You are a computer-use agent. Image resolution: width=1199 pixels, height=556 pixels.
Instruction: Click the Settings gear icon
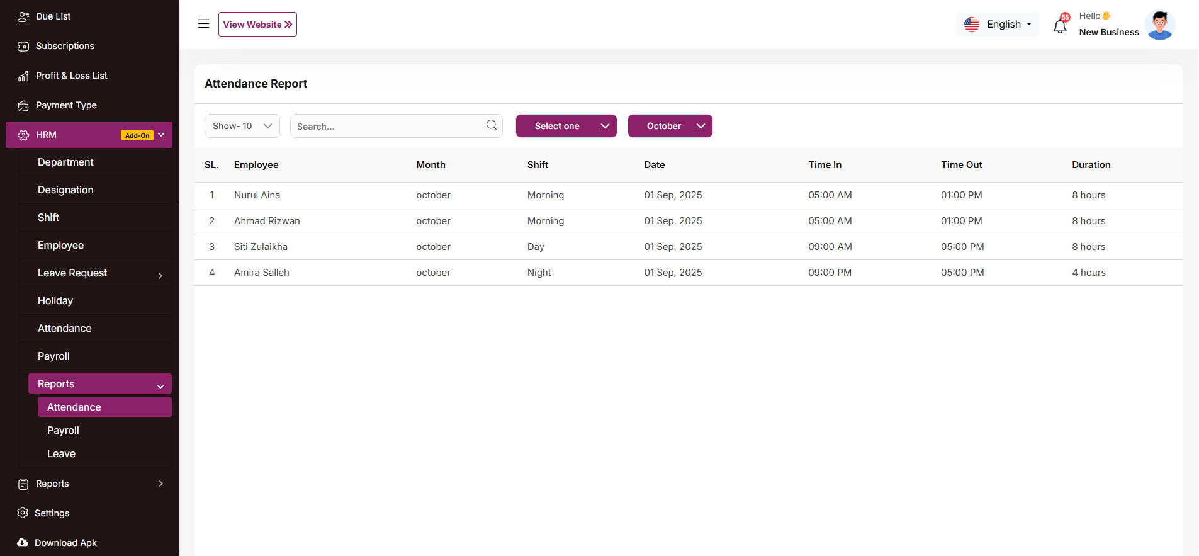(x=23, y=513)
